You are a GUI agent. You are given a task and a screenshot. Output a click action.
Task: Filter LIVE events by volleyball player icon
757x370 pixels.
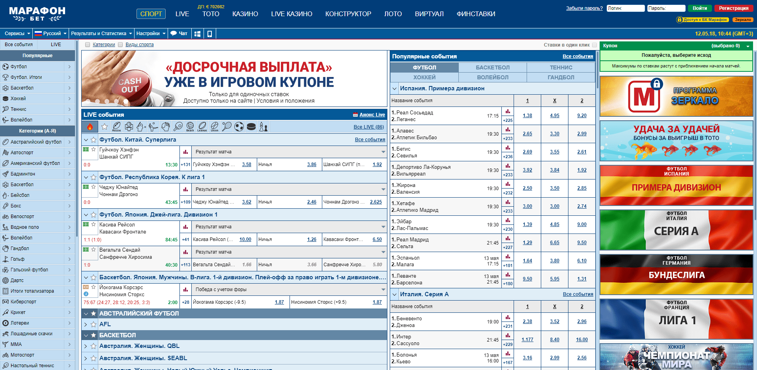[153, 127]
